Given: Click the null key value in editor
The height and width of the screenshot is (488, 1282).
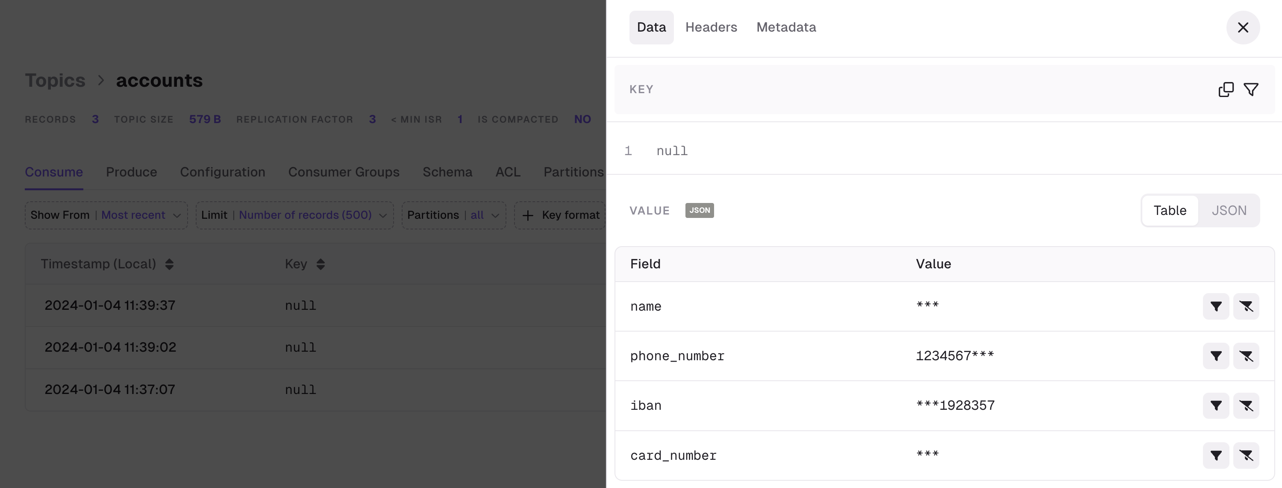Looking at the screenshot, I should pos(672,151).
